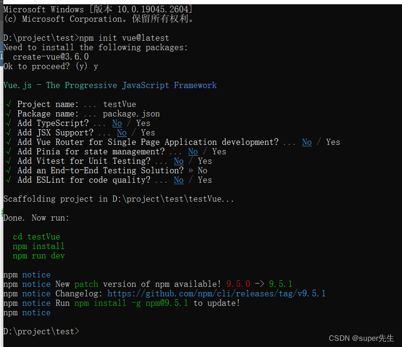The height and width of the screenshot is (347, 402).
Task: Click the checkmark next to Add Pinia
Action: [x=9, y=151]
